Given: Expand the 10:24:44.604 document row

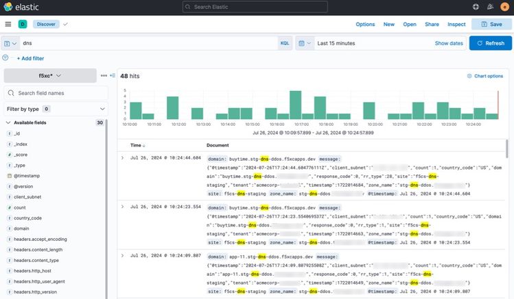Looking at the screenshot, I should (122, 158).
